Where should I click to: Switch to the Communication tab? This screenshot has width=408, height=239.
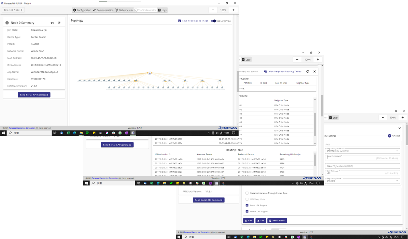(x=103, y=10)
